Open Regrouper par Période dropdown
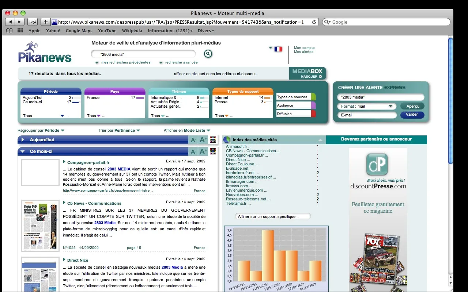Screen dimensions: 468x292 (41, 130)
